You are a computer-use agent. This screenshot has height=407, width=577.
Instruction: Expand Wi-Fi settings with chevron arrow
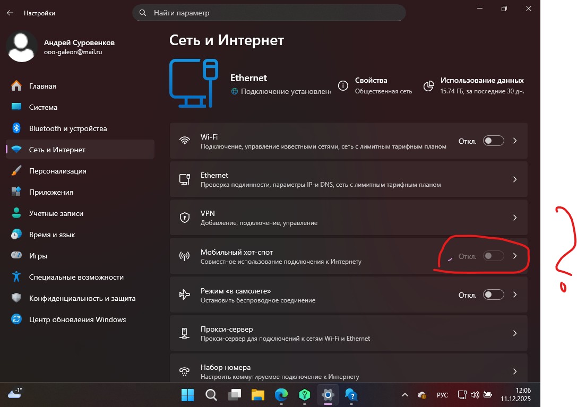point(514,141)
